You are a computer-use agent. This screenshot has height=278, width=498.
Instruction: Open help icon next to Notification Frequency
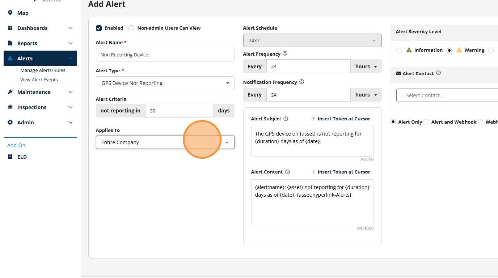tap(301, 82)
